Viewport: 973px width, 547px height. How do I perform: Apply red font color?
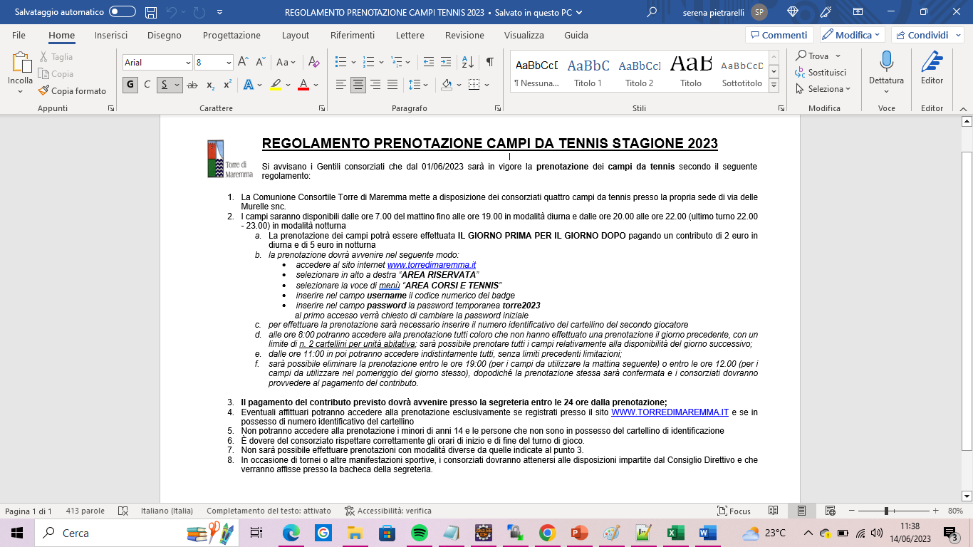(303, 85)
